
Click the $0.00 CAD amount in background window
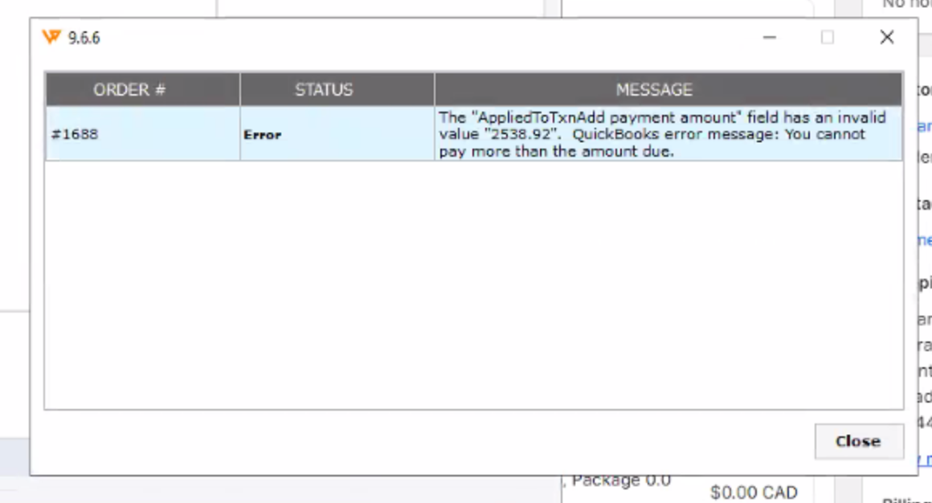pyautogui.click(x=754, y=493)
